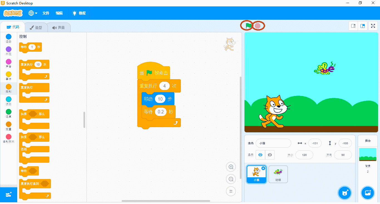This screenshot has height=204, width=380.
Task: Open the 文件 menu
Action: (46, 13)
